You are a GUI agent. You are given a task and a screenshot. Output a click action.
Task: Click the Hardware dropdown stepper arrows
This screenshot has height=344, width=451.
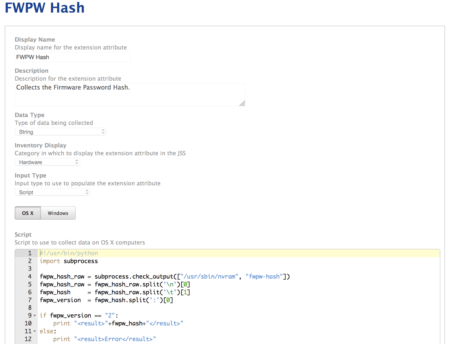click(77, 162)
